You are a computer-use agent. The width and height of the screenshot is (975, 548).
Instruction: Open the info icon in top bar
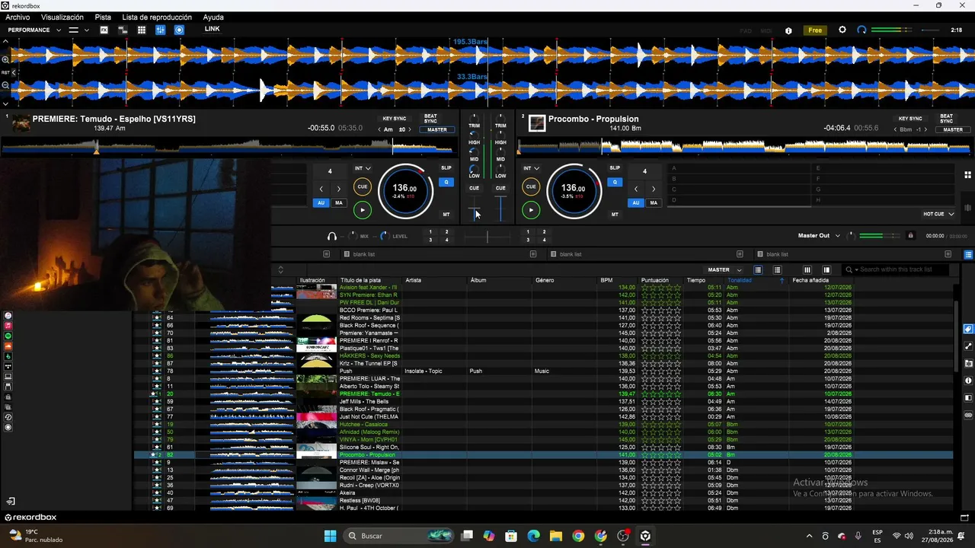point(788,30)
